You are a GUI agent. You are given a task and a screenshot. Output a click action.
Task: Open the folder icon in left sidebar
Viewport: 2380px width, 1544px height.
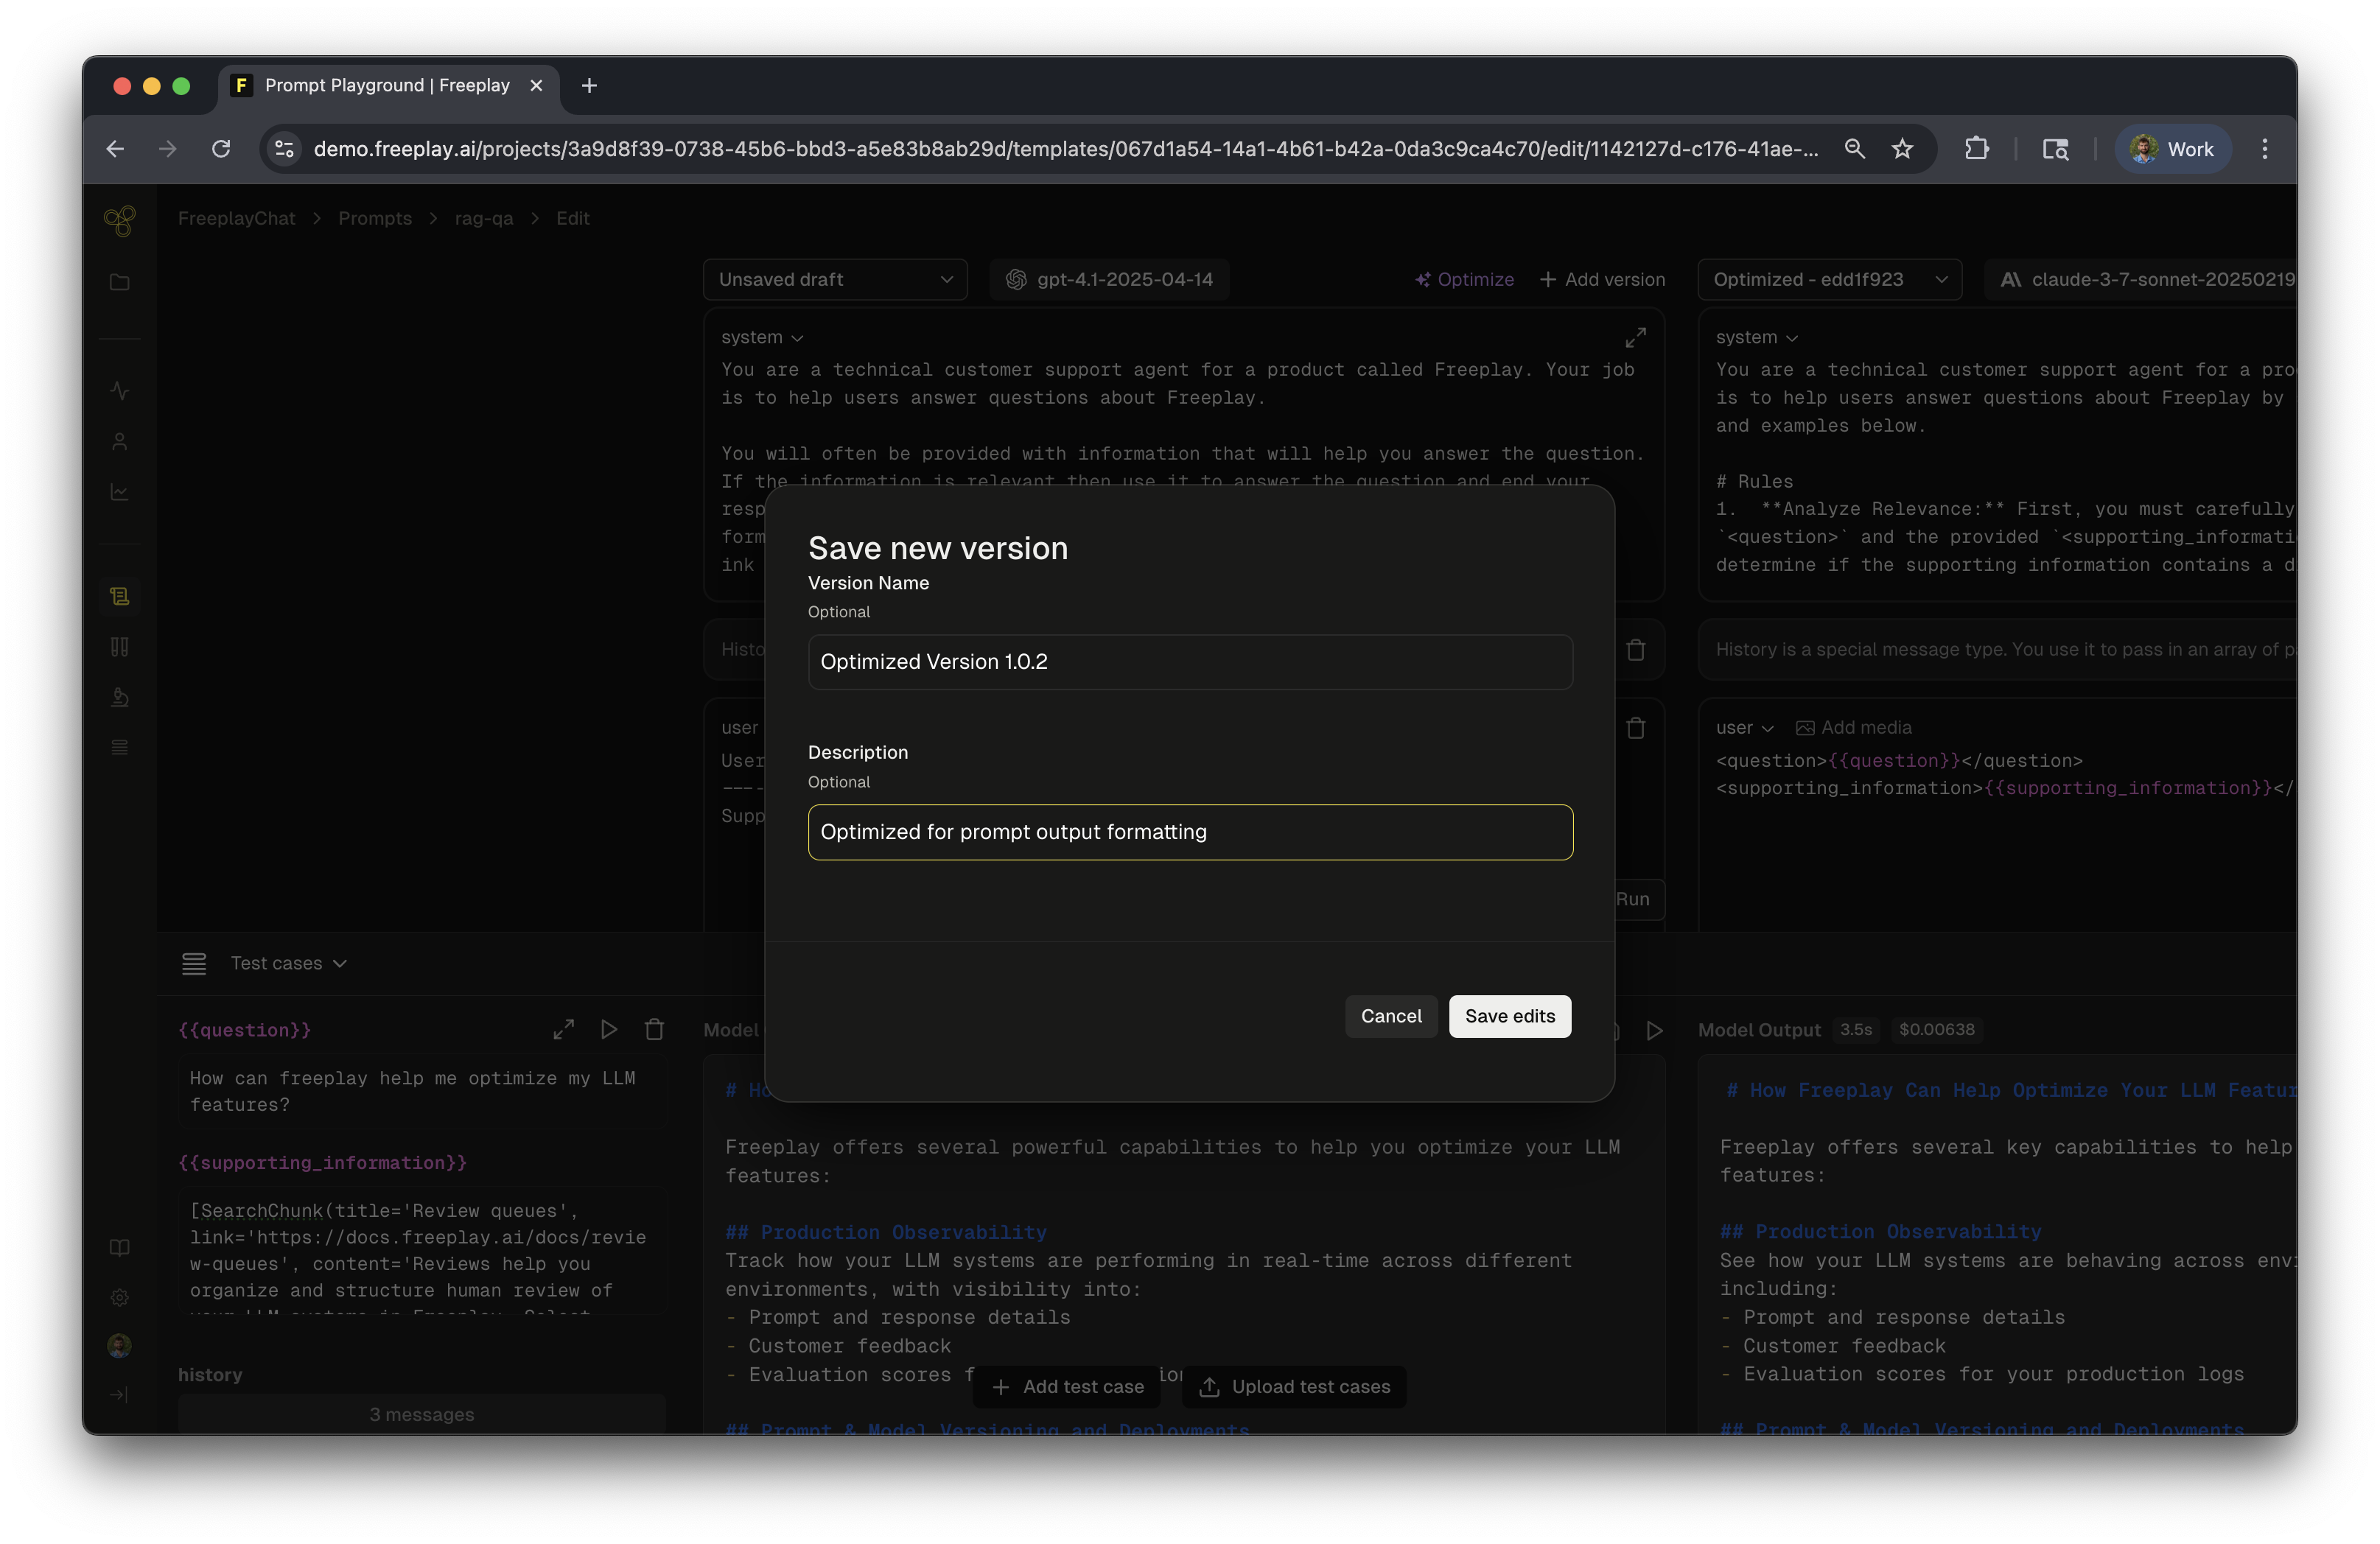click(x=120, y=283)
